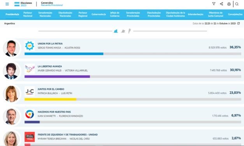
Task: Click the 36,35% percentage value
Action: pyautogui.click(x=235, y=47)
